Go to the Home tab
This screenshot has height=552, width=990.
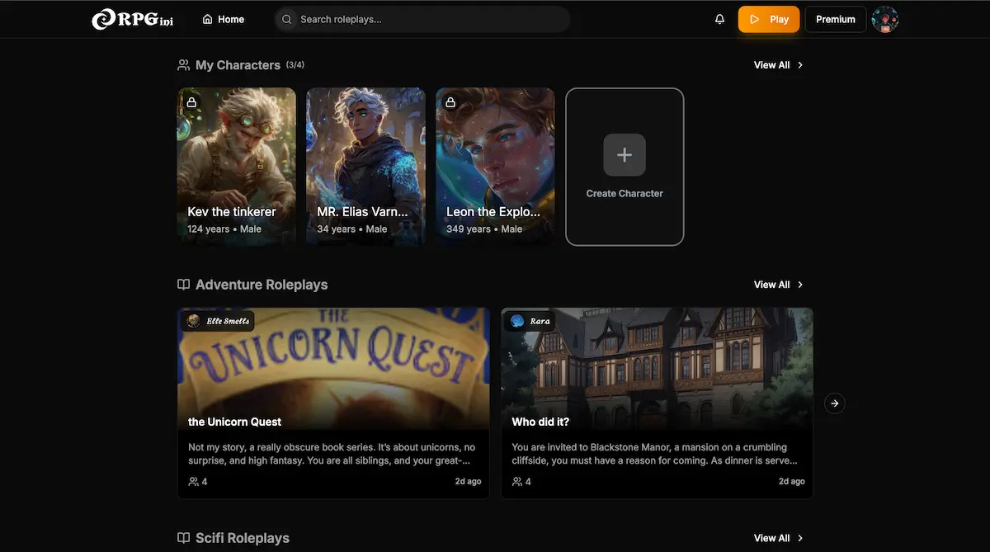(224, 19)
